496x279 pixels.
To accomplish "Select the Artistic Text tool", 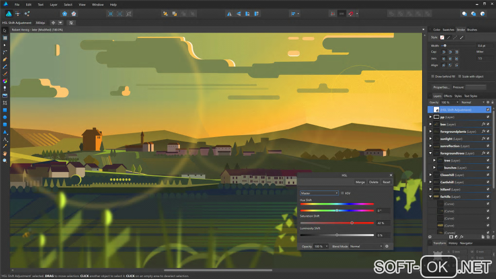I will coord(5,139).
